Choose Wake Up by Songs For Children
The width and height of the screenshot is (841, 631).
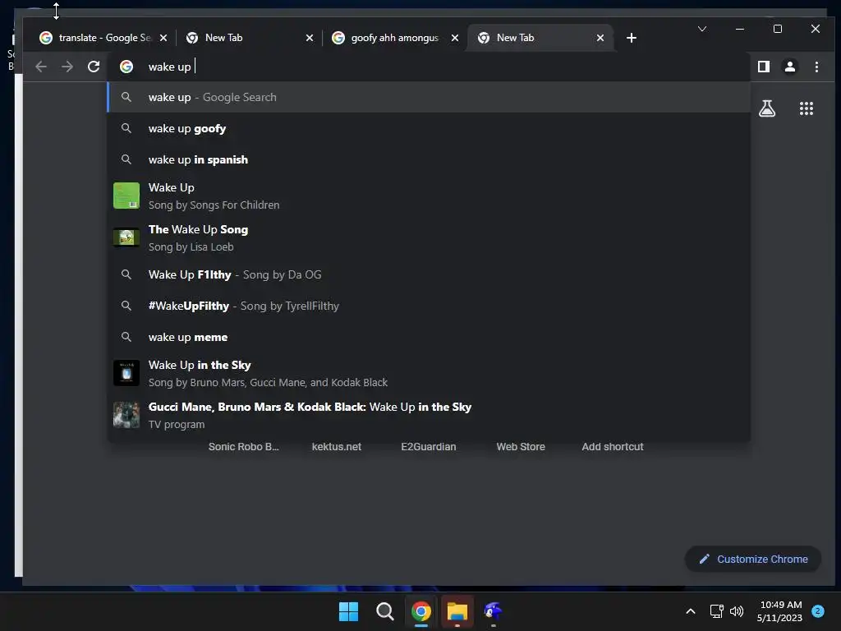(429, 196)
